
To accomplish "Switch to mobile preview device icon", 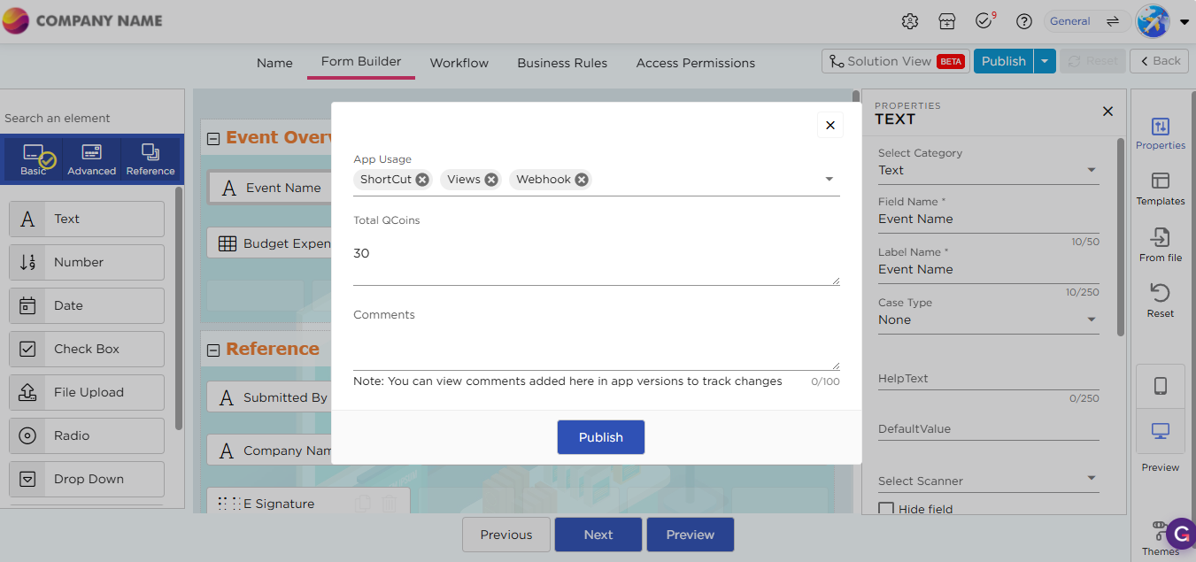I will coord(1160,386).
